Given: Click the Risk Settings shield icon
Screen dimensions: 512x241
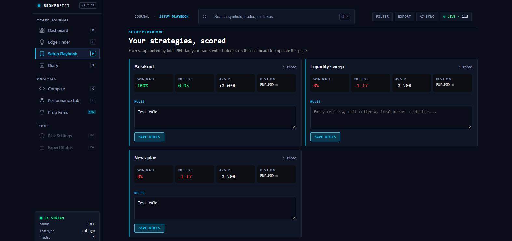Looking at the screenshot, I should point(42,136).
